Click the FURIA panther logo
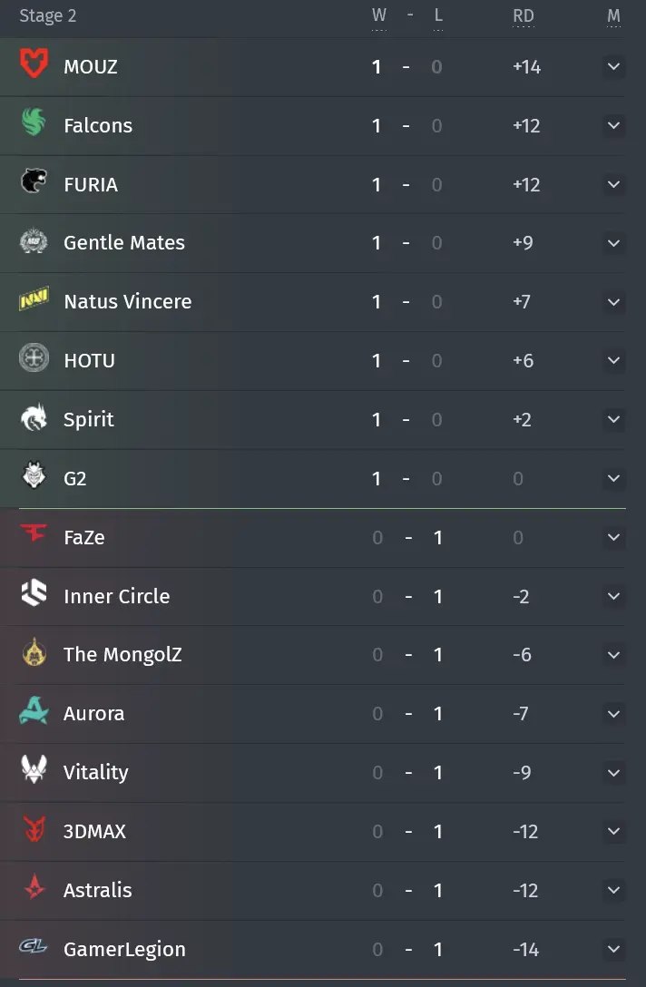The height and width of the screenshot is (987, 646). click(34, 183)
